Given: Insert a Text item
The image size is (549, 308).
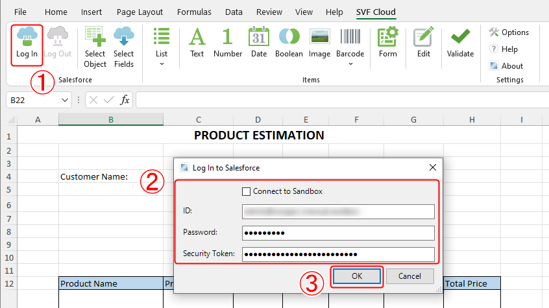Looking at the screenshot, I should 197,43.
